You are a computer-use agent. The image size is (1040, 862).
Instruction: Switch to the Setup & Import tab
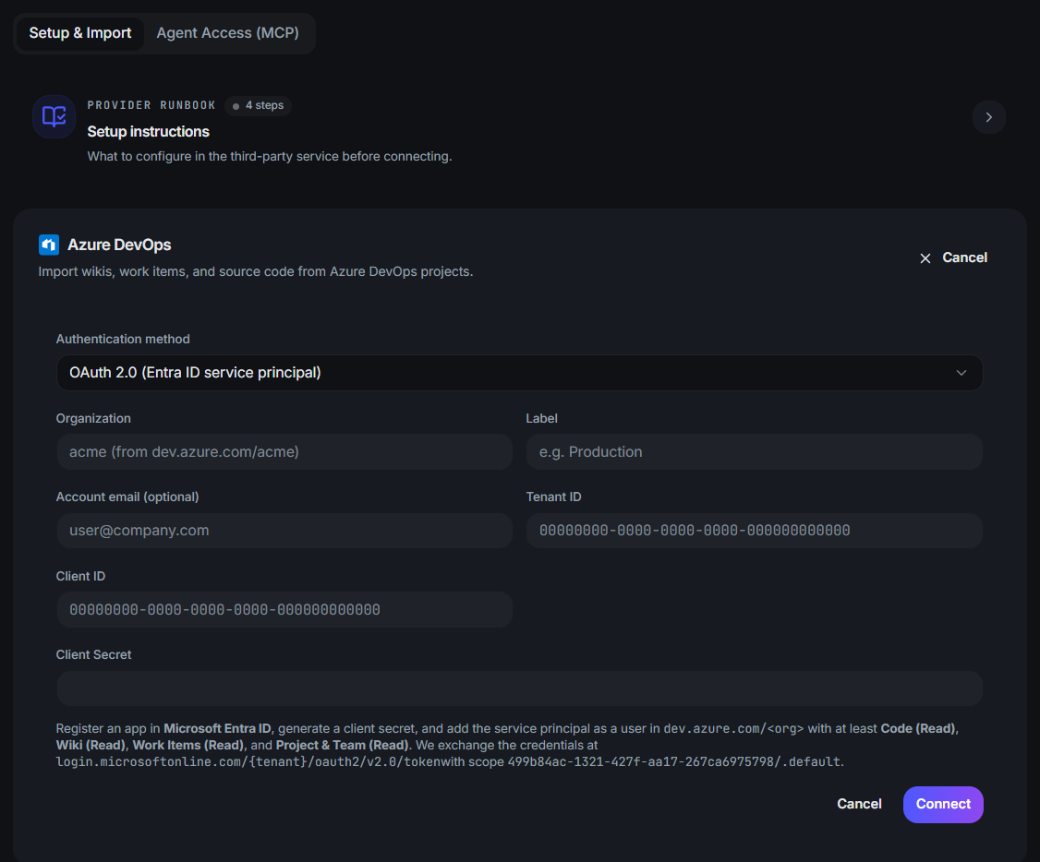79,33
